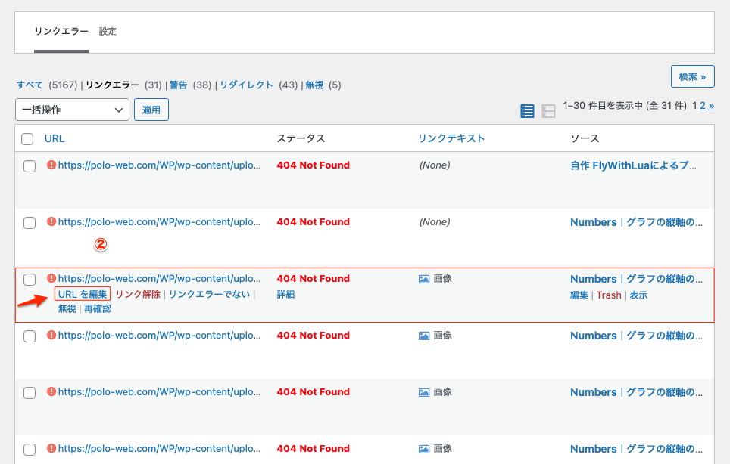Click image icon in highlighted row's link text
The width and height of the screenshot is (730, 464).
(424, 279)
